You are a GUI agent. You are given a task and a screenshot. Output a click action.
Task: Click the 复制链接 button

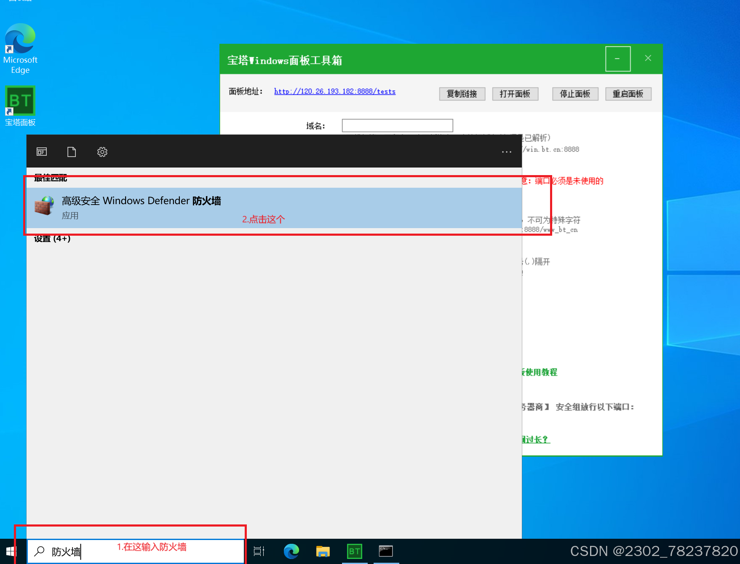(462, 94)
